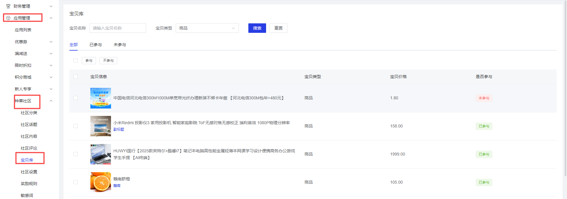This screenshot has width=567, height=199.
Task: Click the 应用管理 cube icon in sidebar
Action: (8, 18)
